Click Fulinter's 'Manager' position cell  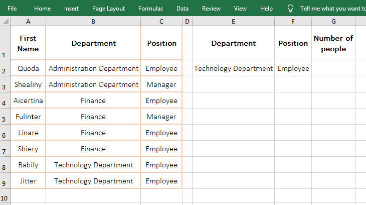pos(161,116)
